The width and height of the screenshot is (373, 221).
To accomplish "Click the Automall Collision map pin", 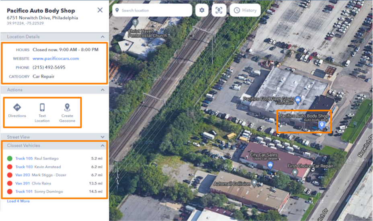I will click(x=254, y=183).
